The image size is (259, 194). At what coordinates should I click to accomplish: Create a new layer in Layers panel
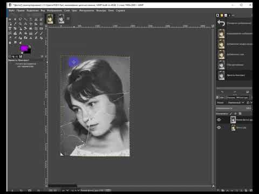click(x=218, y=190)
